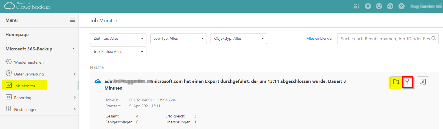
Task: Open the job report icon
Action: [423, 82]
